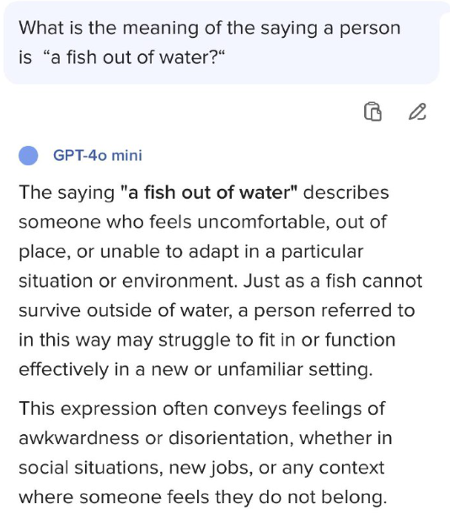
Task: Click the word "effectively" in the first paragraph
Action: 63,369
